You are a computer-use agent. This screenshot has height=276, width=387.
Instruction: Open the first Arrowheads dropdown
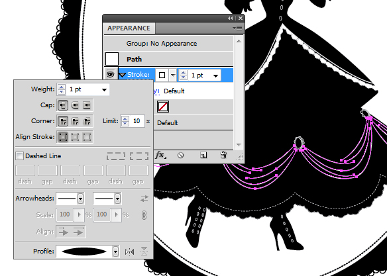point(80,199)
